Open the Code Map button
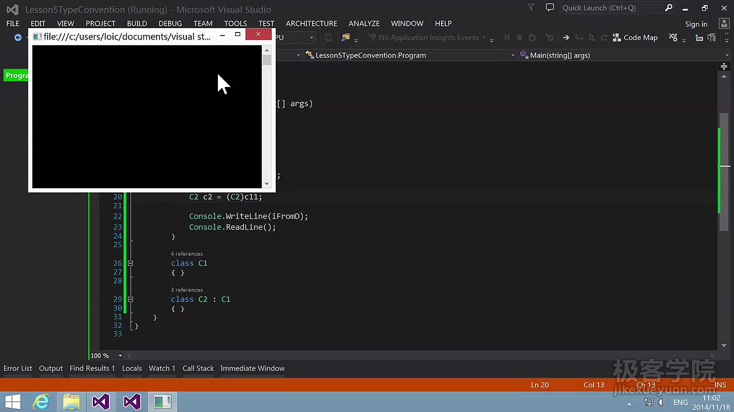 (x=635, y=38)
